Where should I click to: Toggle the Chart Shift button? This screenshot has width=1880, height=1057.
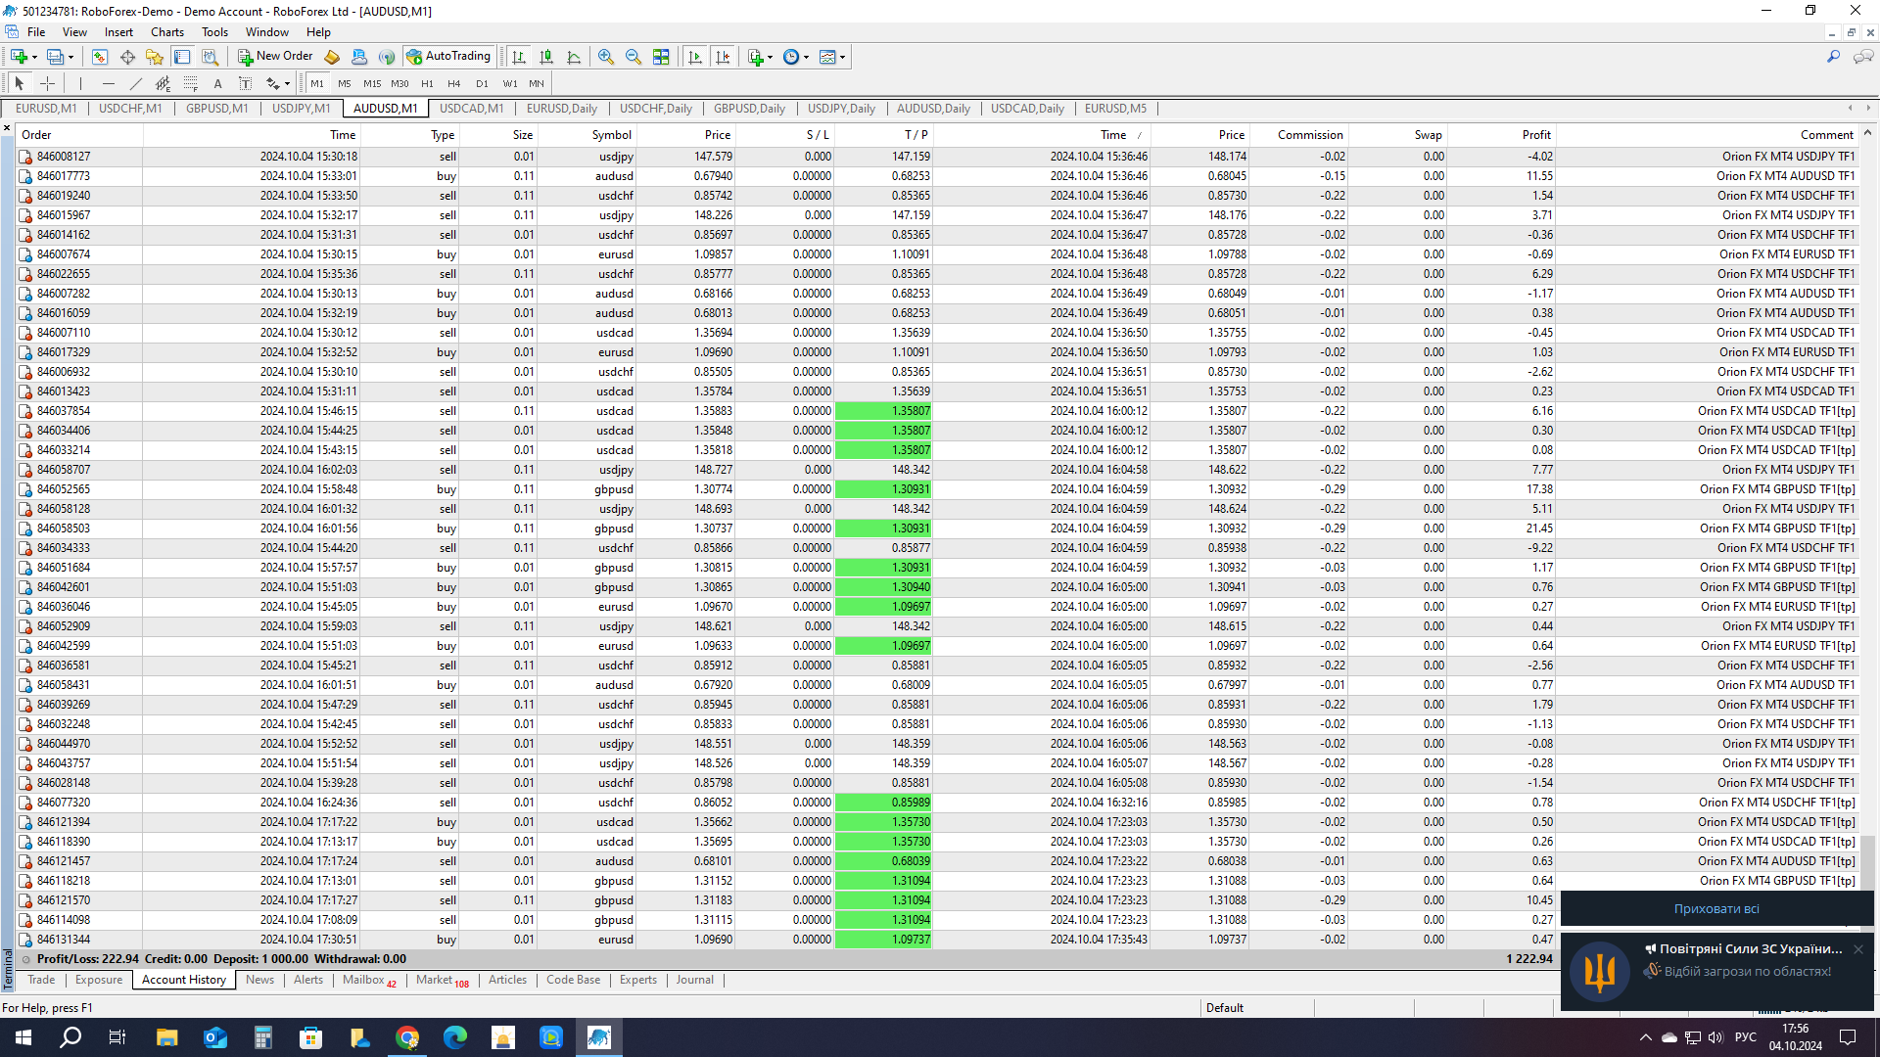(723, 57)
